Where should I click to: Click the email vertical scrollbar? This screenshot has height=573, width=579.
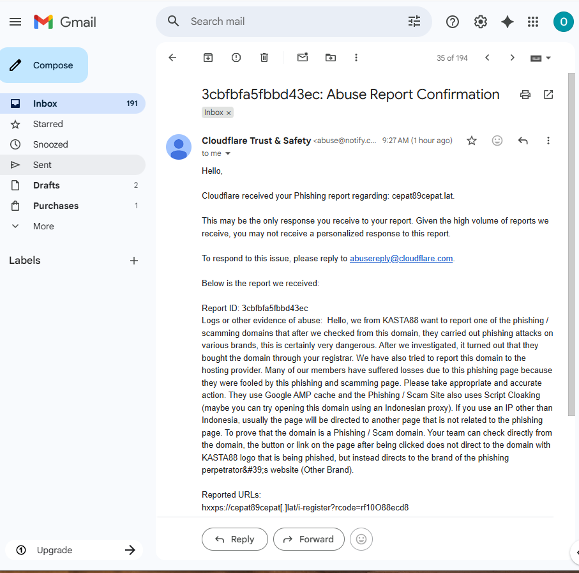pyautogui.click(x=571, y=244)
